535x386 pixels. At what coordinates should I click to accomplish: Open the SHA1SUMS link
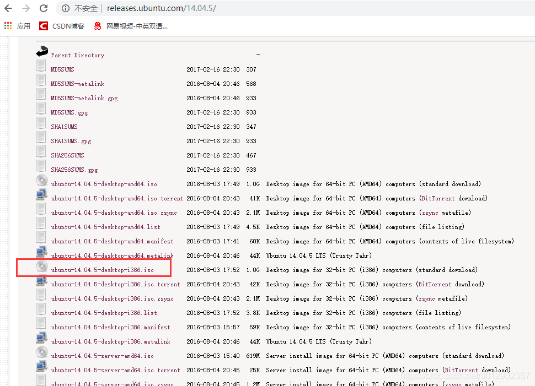[64, 127]
